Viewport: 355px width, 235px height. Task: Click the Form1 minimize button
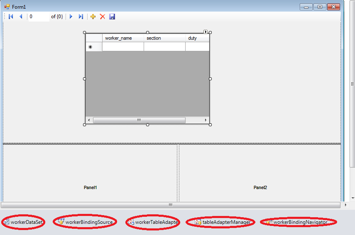(x=306, y=7)
